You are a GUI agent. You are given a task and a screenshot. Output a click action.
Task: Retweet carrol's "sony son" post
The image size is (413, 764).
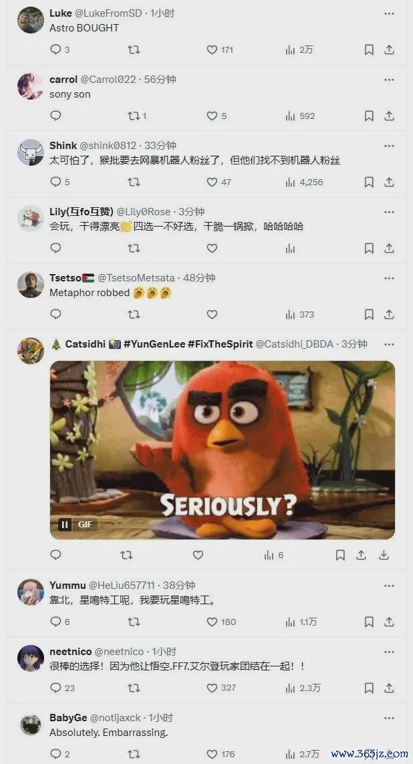tap(134, 116)
